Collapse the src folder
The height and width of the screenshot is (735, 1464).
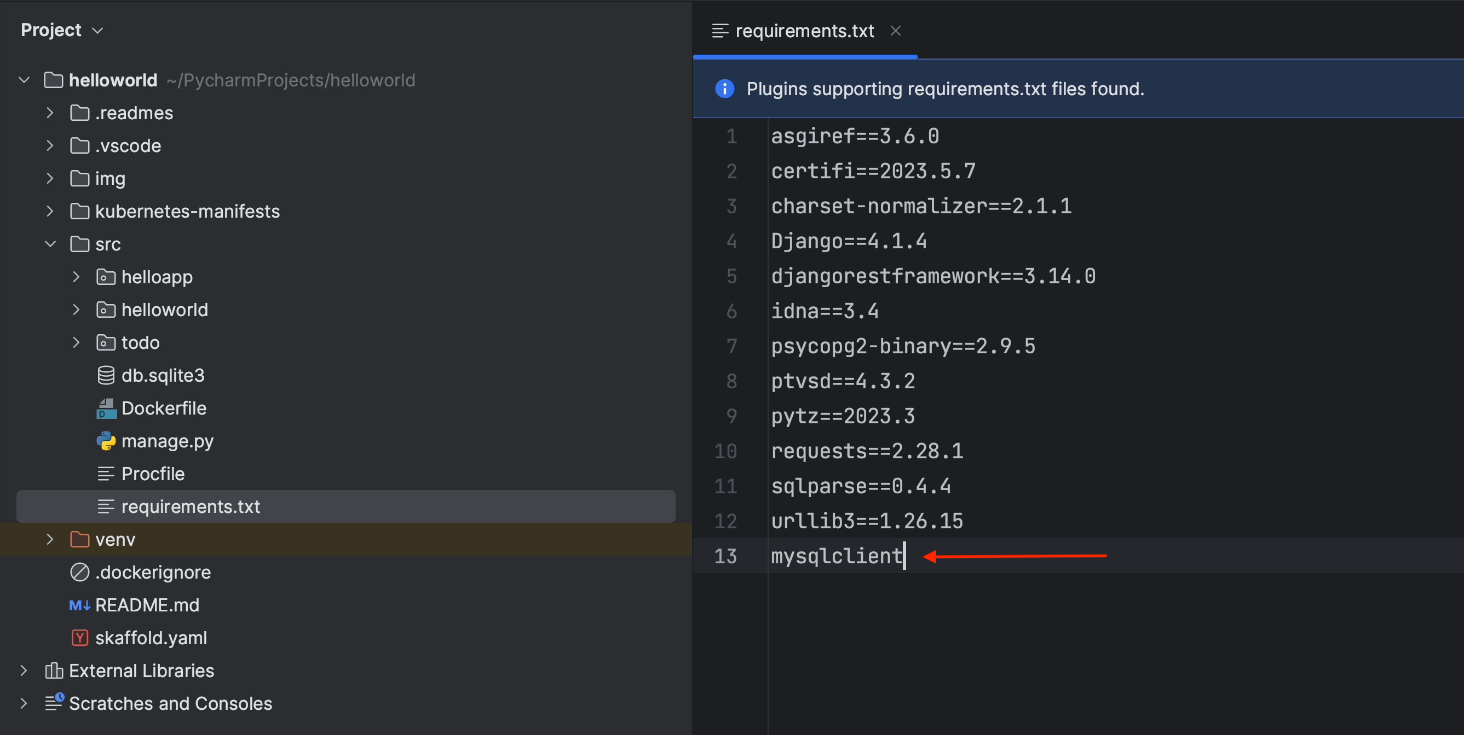tap(50, 244)
